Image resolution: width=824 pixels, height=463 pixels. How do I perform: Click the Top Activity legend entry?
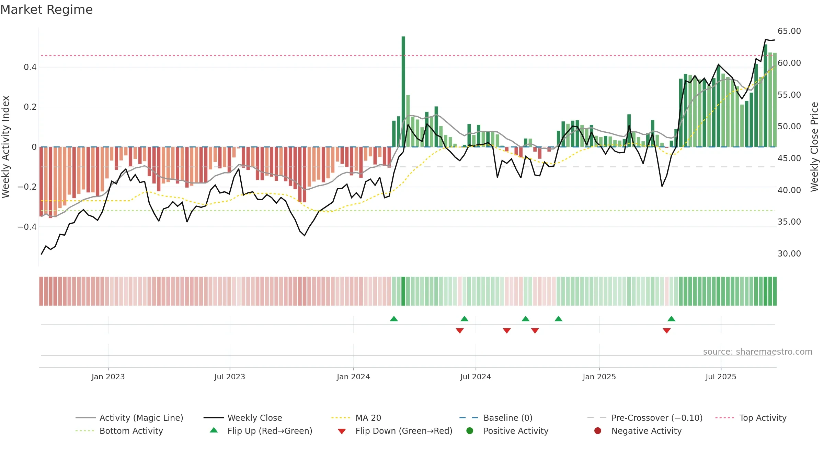coord(751,418)
